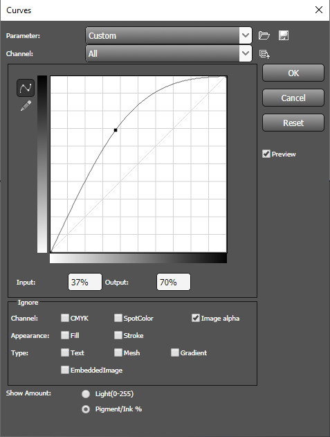Viewport: 330px width, 437px height.
Task: Click the black control point on curve
Action: 116,130
